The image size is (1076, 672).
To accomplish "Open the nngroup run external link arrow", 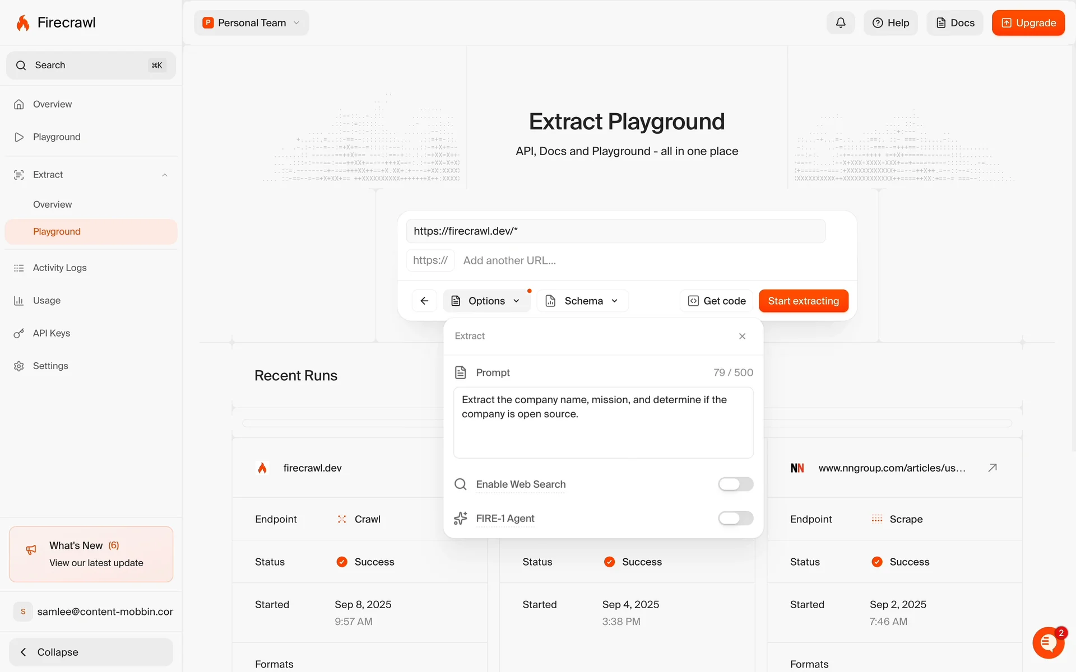I will pyautogui.click(x=992, y=468).
